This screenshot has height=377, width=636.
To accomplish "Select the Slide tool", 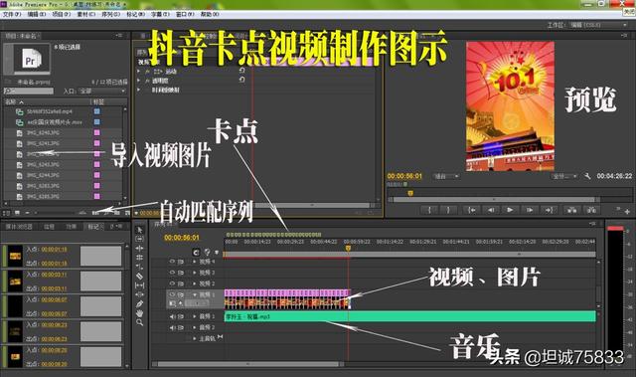I will [x=139, y=294].
